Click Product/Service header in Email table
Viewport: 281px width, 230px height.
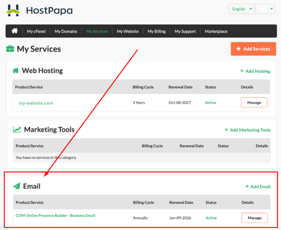tap(29, 202)
